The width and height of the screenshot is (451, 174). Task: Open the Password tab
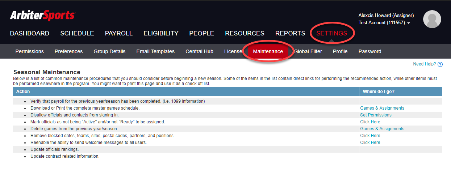coord(370,51)
